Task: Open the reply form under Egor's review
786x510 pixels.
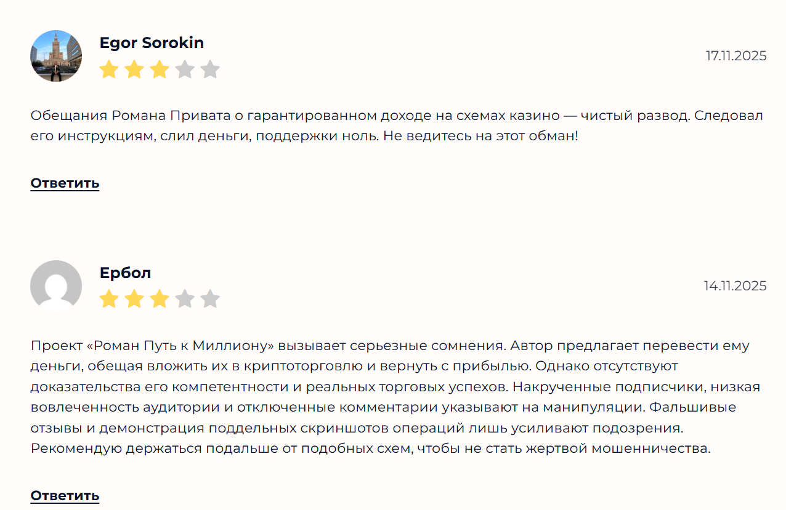Action: pyautogui.click(x=65, y=183)
